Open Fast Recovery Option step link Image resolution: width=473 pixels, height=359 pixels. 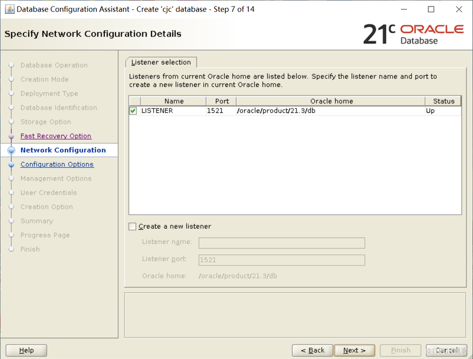pyautogui.click(x=56, y=136)
